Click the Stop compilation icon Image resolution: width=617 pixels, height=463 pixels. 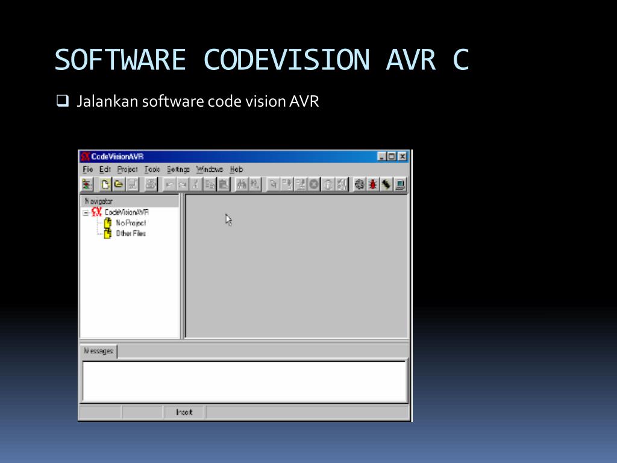pos(313,184)
